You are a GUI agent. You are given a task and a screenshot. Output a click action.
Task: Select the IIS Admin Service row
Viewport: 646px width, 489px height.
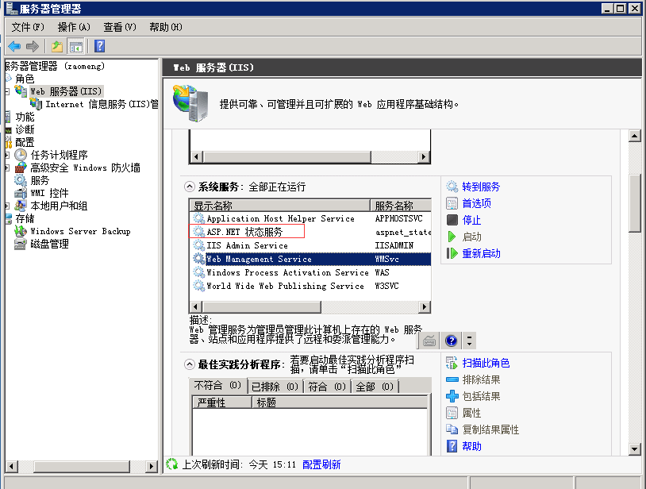click(310, 245)
